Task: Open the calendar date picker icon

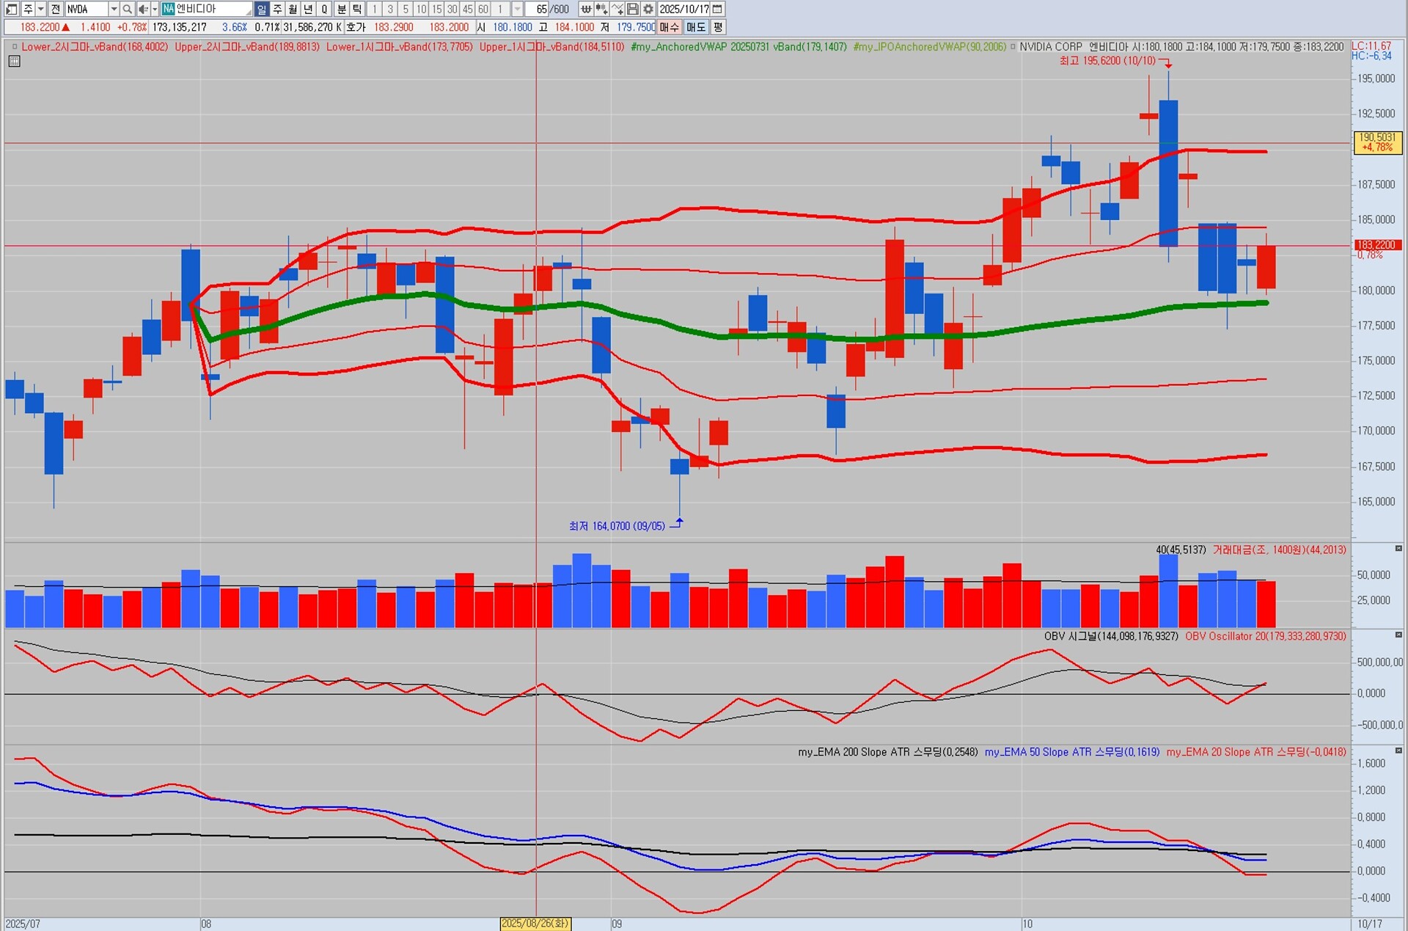Action: tap(718, 9)
